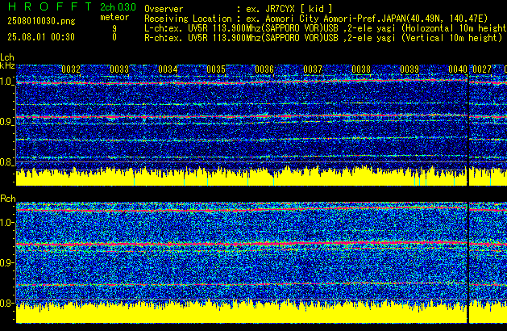Click the 'Rch' channel label

click(8, 199)
